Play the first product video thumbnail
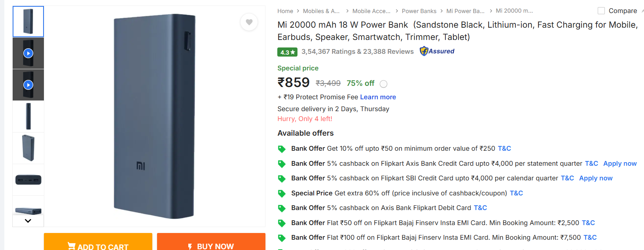 coord(28,53)
